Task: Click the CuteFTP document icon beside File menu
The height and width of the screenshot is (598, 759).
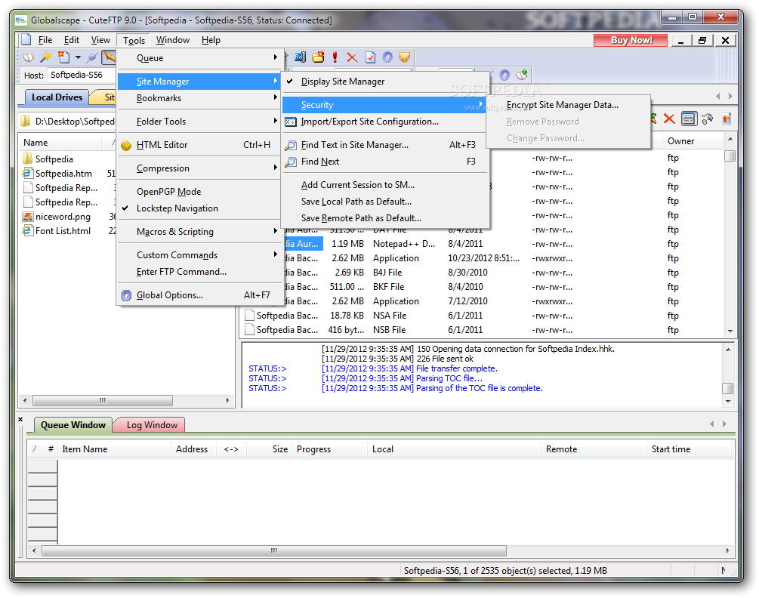Action: point(26,40)
